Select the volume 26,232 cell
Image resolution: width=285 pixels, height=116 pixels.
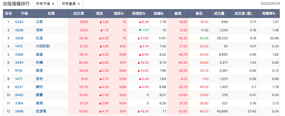(x=219, y=38)
